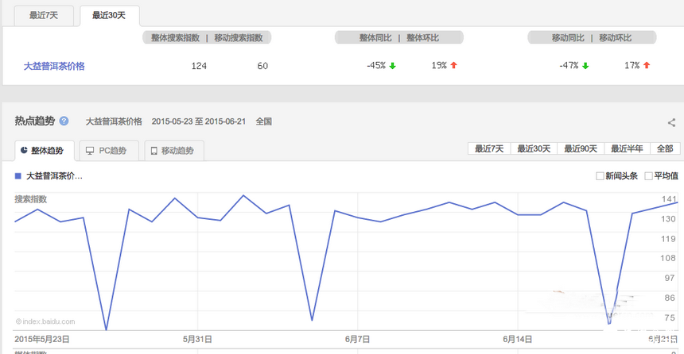
Task: Click the 热点趋势 section title
Action: (x=35, y=121)
